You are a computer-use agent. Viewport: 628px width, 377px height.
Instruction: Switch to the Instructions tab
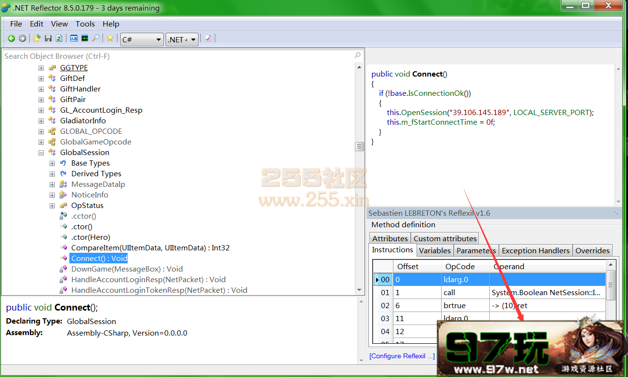[392, 249]
